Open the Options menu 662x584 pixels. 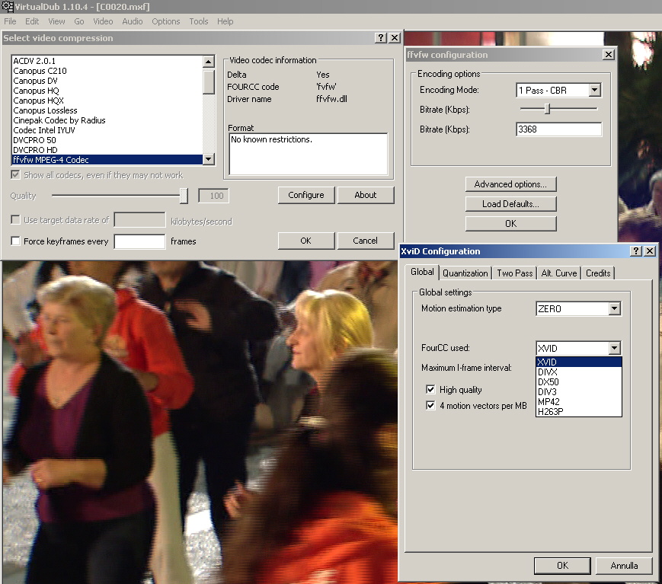tap(166, 21)
